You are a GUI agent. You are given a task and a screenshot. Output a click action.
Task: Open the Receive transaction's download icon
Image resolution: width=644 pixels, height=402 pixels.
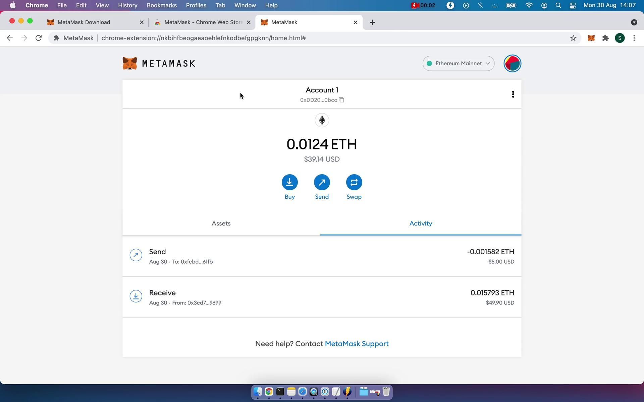point(136,296)
